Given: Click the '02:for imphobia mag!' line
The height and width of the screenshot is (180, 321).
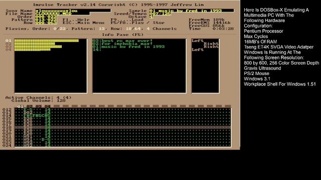Looking at the screenshot, I should 122,43.
